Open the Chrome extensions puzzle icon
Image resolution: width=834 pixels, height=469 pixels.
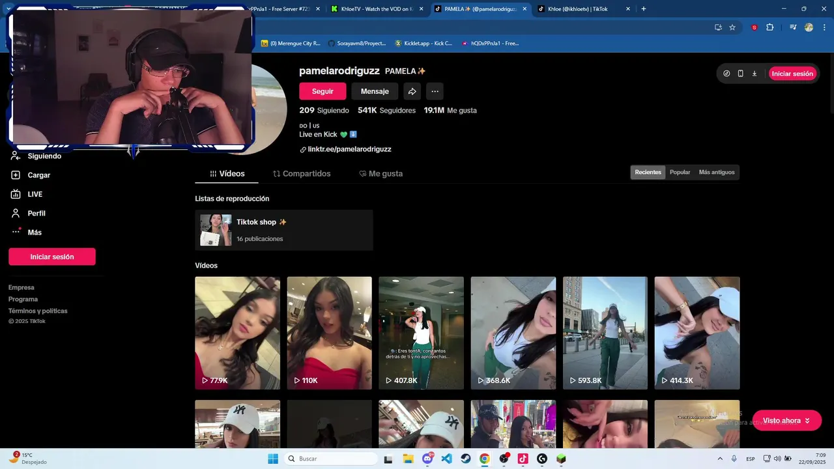[770, 27]
